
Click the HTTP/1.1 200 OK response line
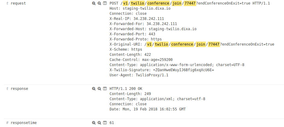click(x=126, y=89)
